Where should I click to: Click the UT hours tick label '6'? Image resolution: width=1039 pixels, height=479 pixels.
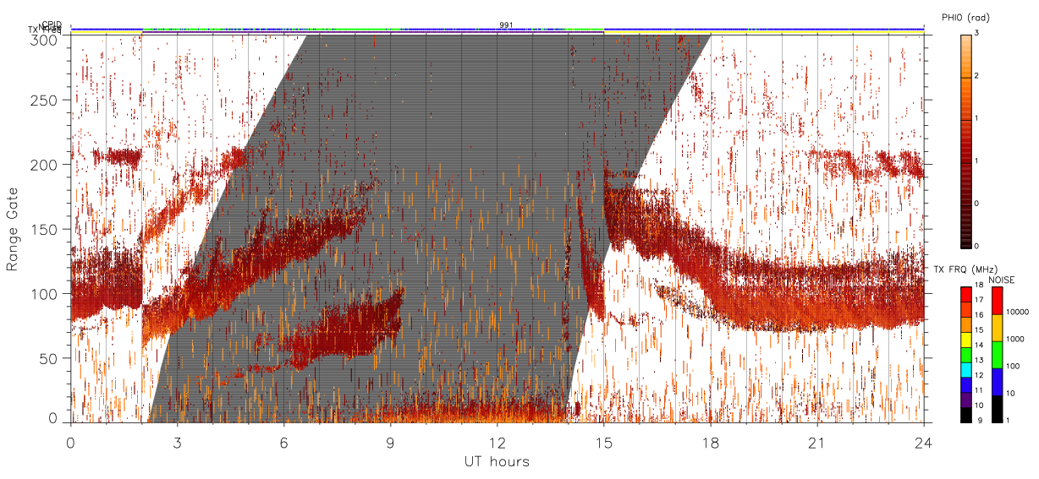point(283,442)
